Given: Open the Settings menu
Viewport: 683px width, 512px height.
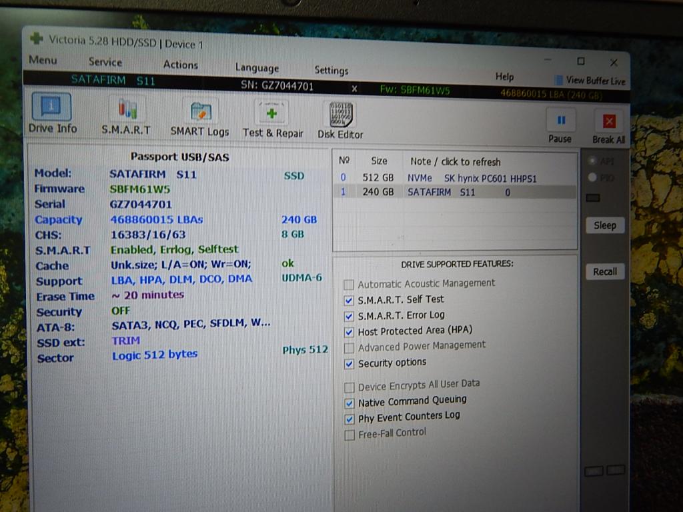Looking at the screenshot, I should [x=331, y=71].
